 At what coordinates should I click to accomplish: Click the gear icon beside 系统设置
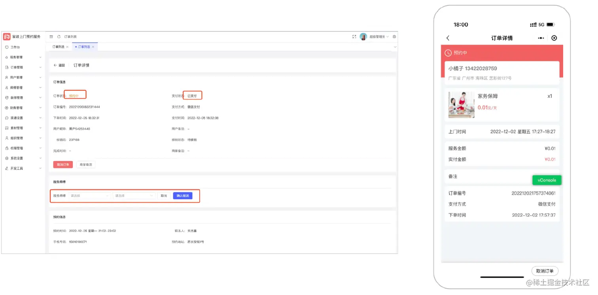pyautogui.click(x=7, y=158)
